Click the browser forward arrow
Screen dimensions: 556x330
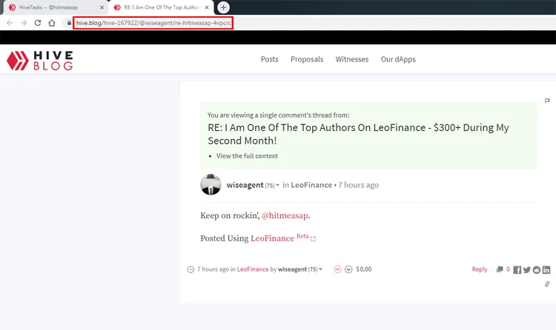pyautogui.click(x=24, y=23)
